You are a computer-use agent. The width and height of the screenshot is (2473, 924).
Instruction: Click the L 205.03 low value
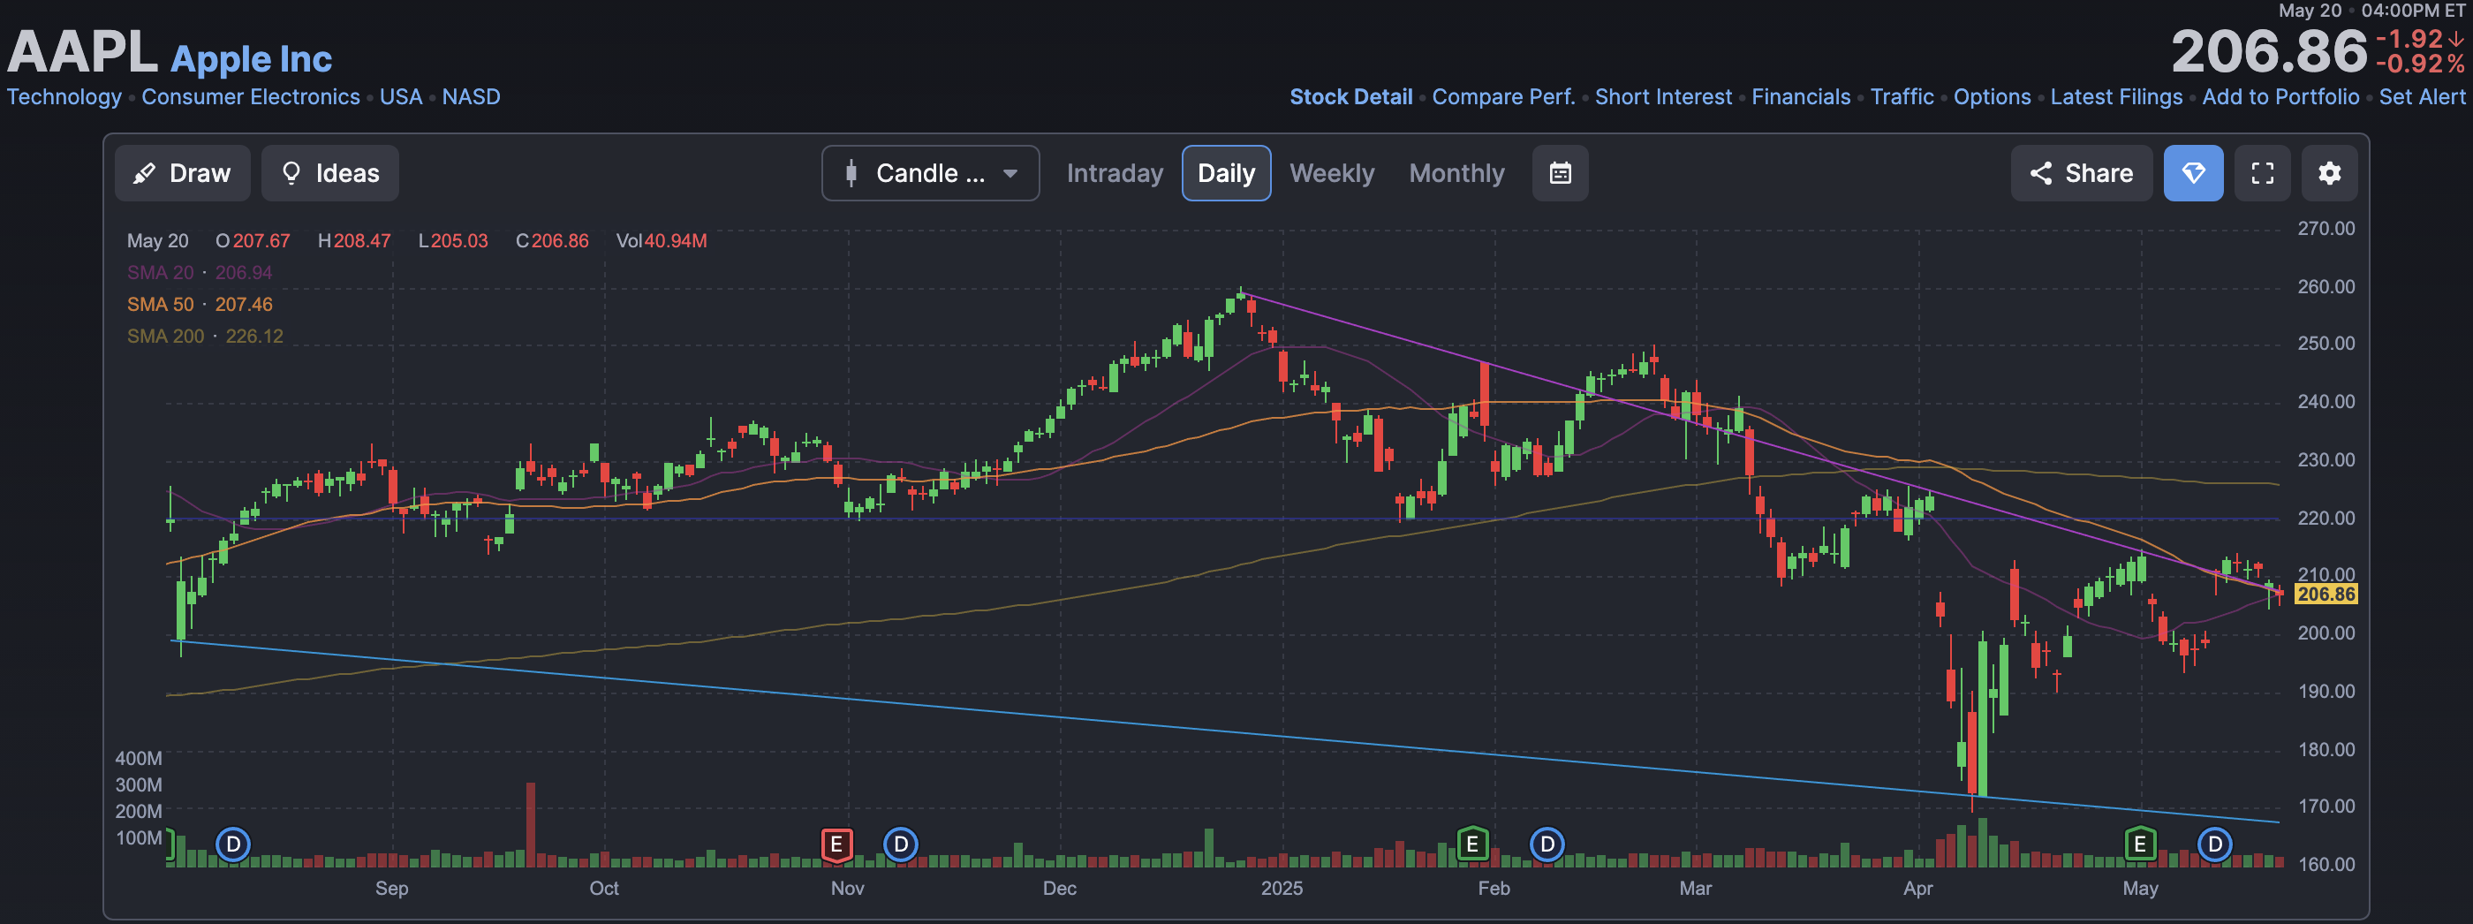click(x=453, y=241)
